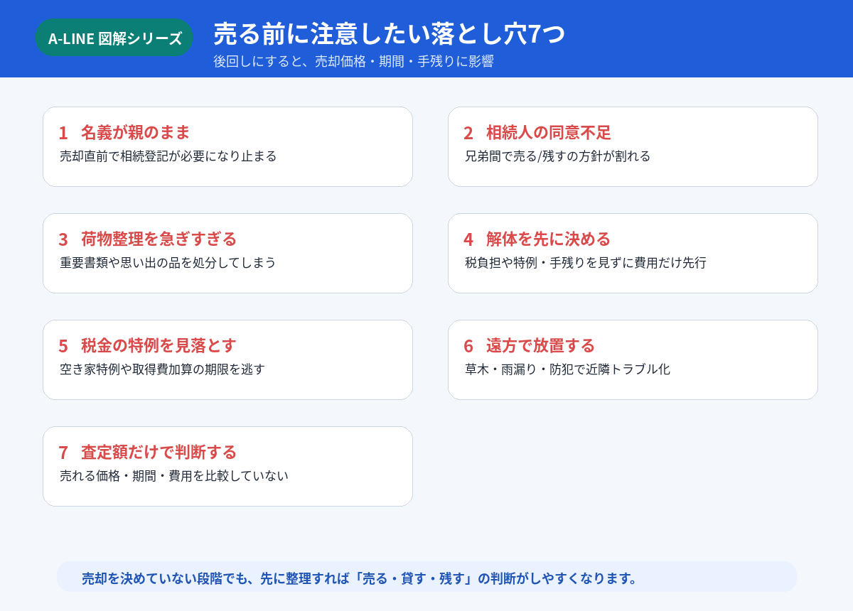The image size is (853, 611).
Task: Select card heading 査定額だけで判断する
Action: click(159, 452)
